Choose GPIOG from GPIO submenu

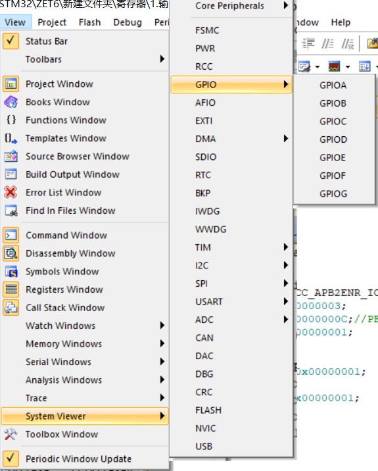click(x=333, y=194)
